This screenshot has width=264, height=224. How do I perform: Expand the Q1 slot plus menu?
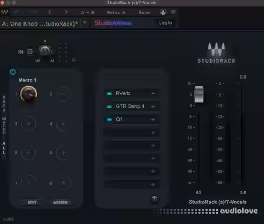(x=153, y=120)
